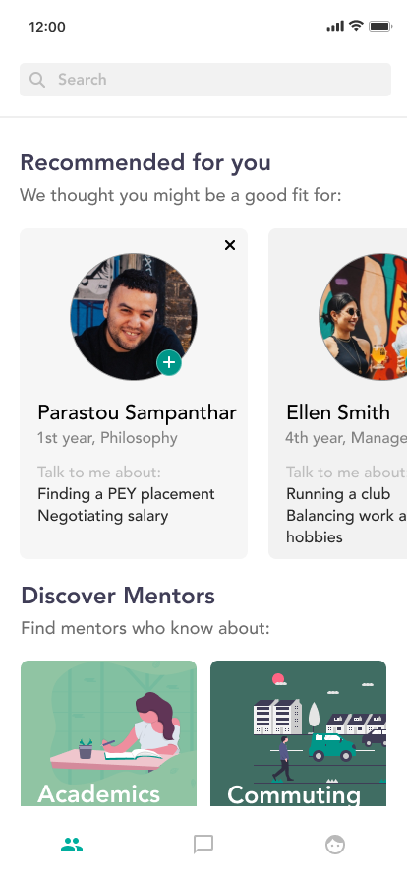Screen dimensions: 407x882
Task: Click the 'Negotiating salary' topic
Action: 103,515
